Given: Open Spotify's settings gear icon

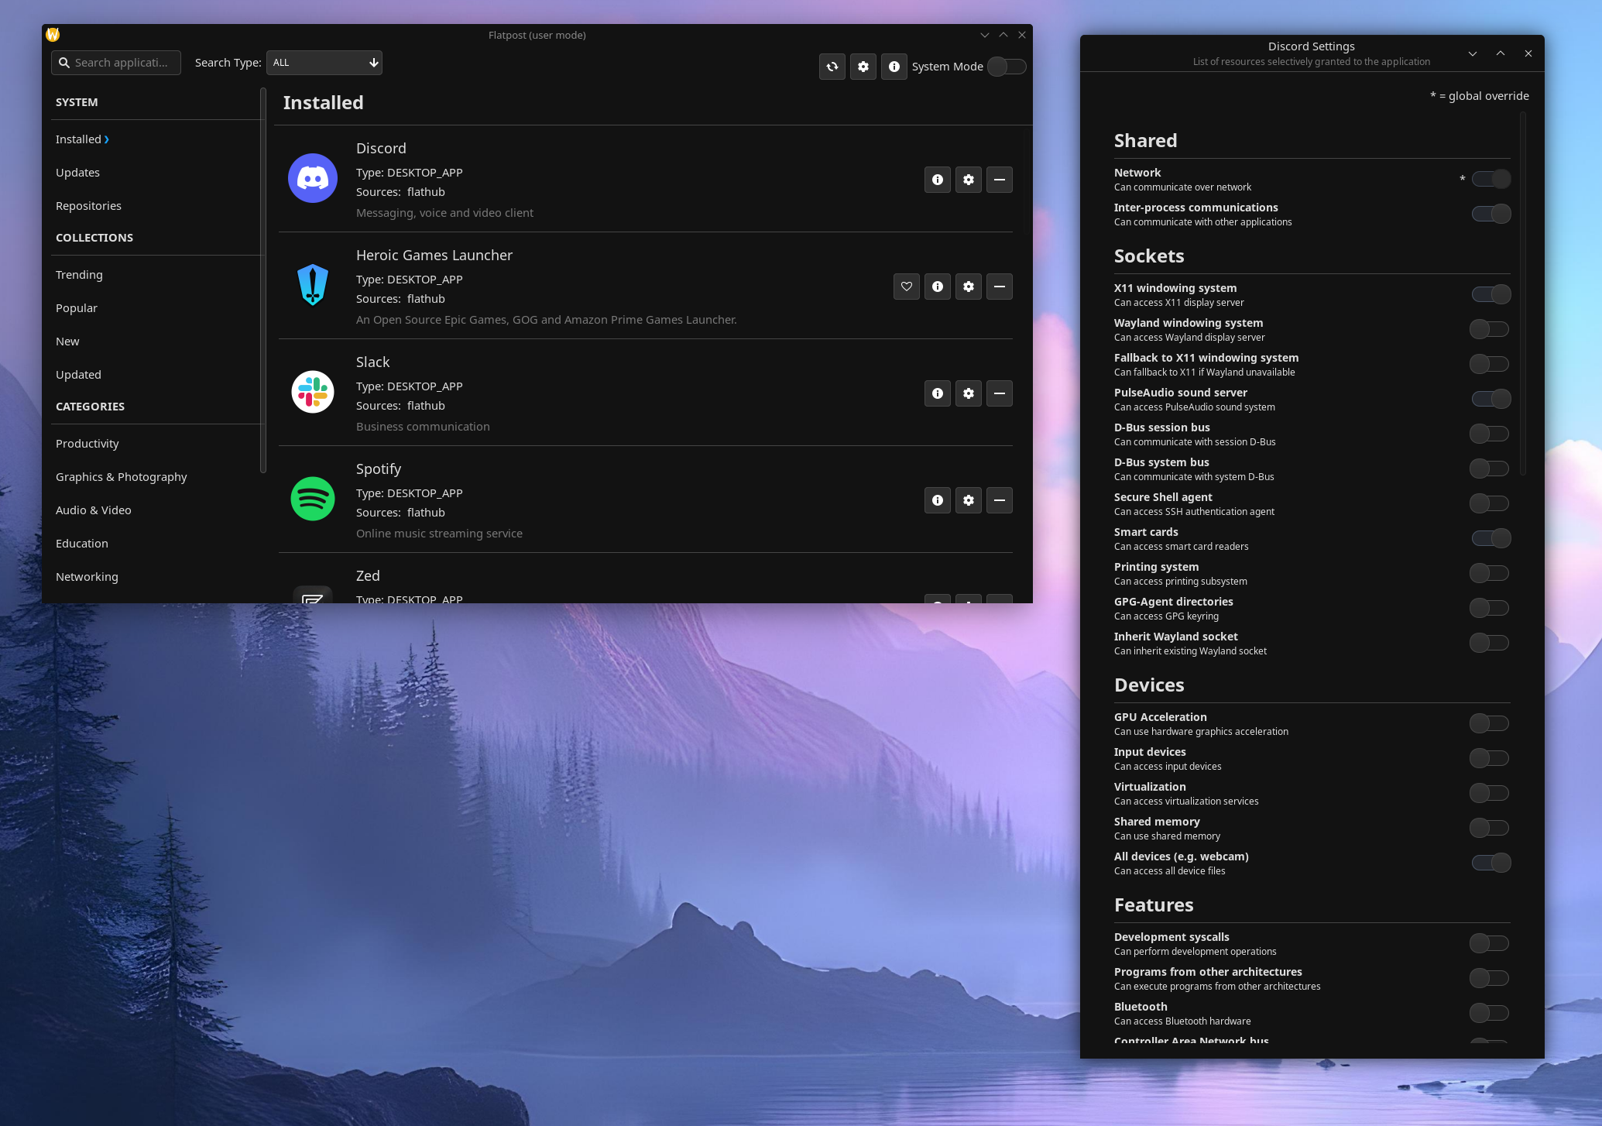Looking at the screenshot, I should (968, 500).
